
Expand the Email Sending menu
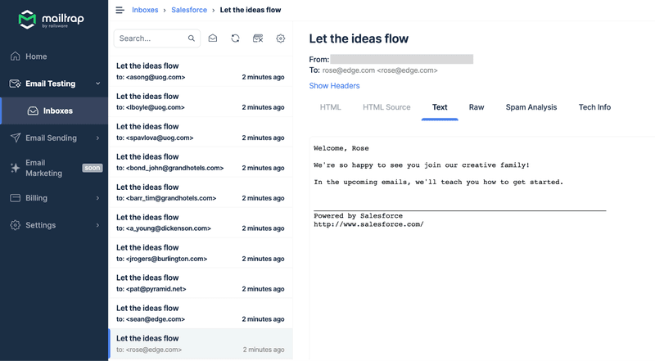[98, 138]
